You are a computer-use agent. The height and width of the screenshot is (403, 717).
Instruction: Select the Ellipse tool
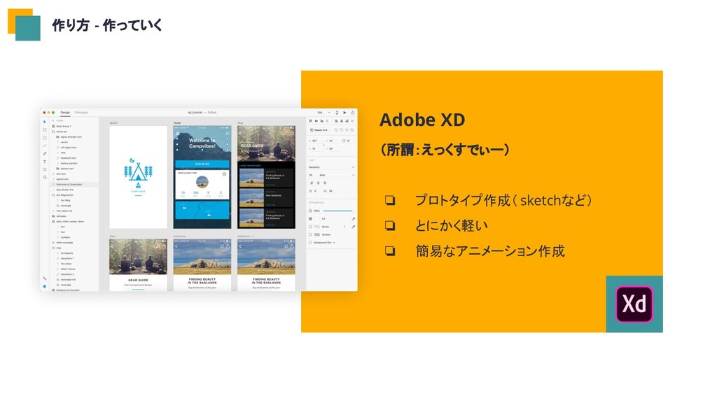[45, 138]
